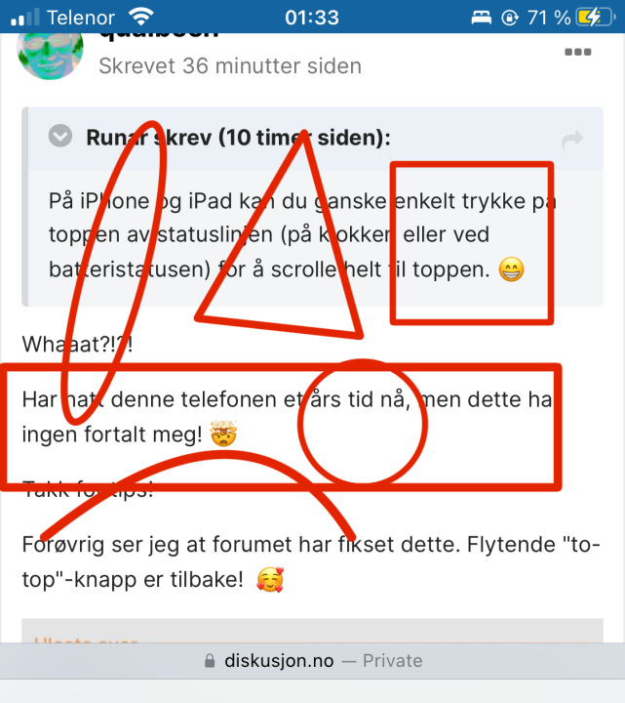This screenshot has width=625, height=703.
Task: Go to the quoted post via the arrow icon
Action: pos(572,140)
